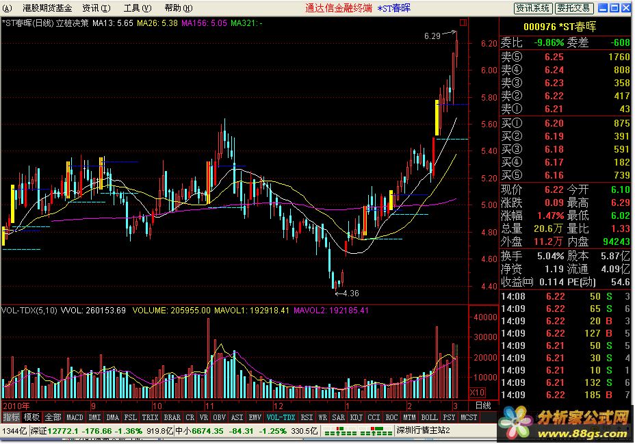Click the small red window icon atop chart
This screenshot has height=444, width=635.
(463, 23)
